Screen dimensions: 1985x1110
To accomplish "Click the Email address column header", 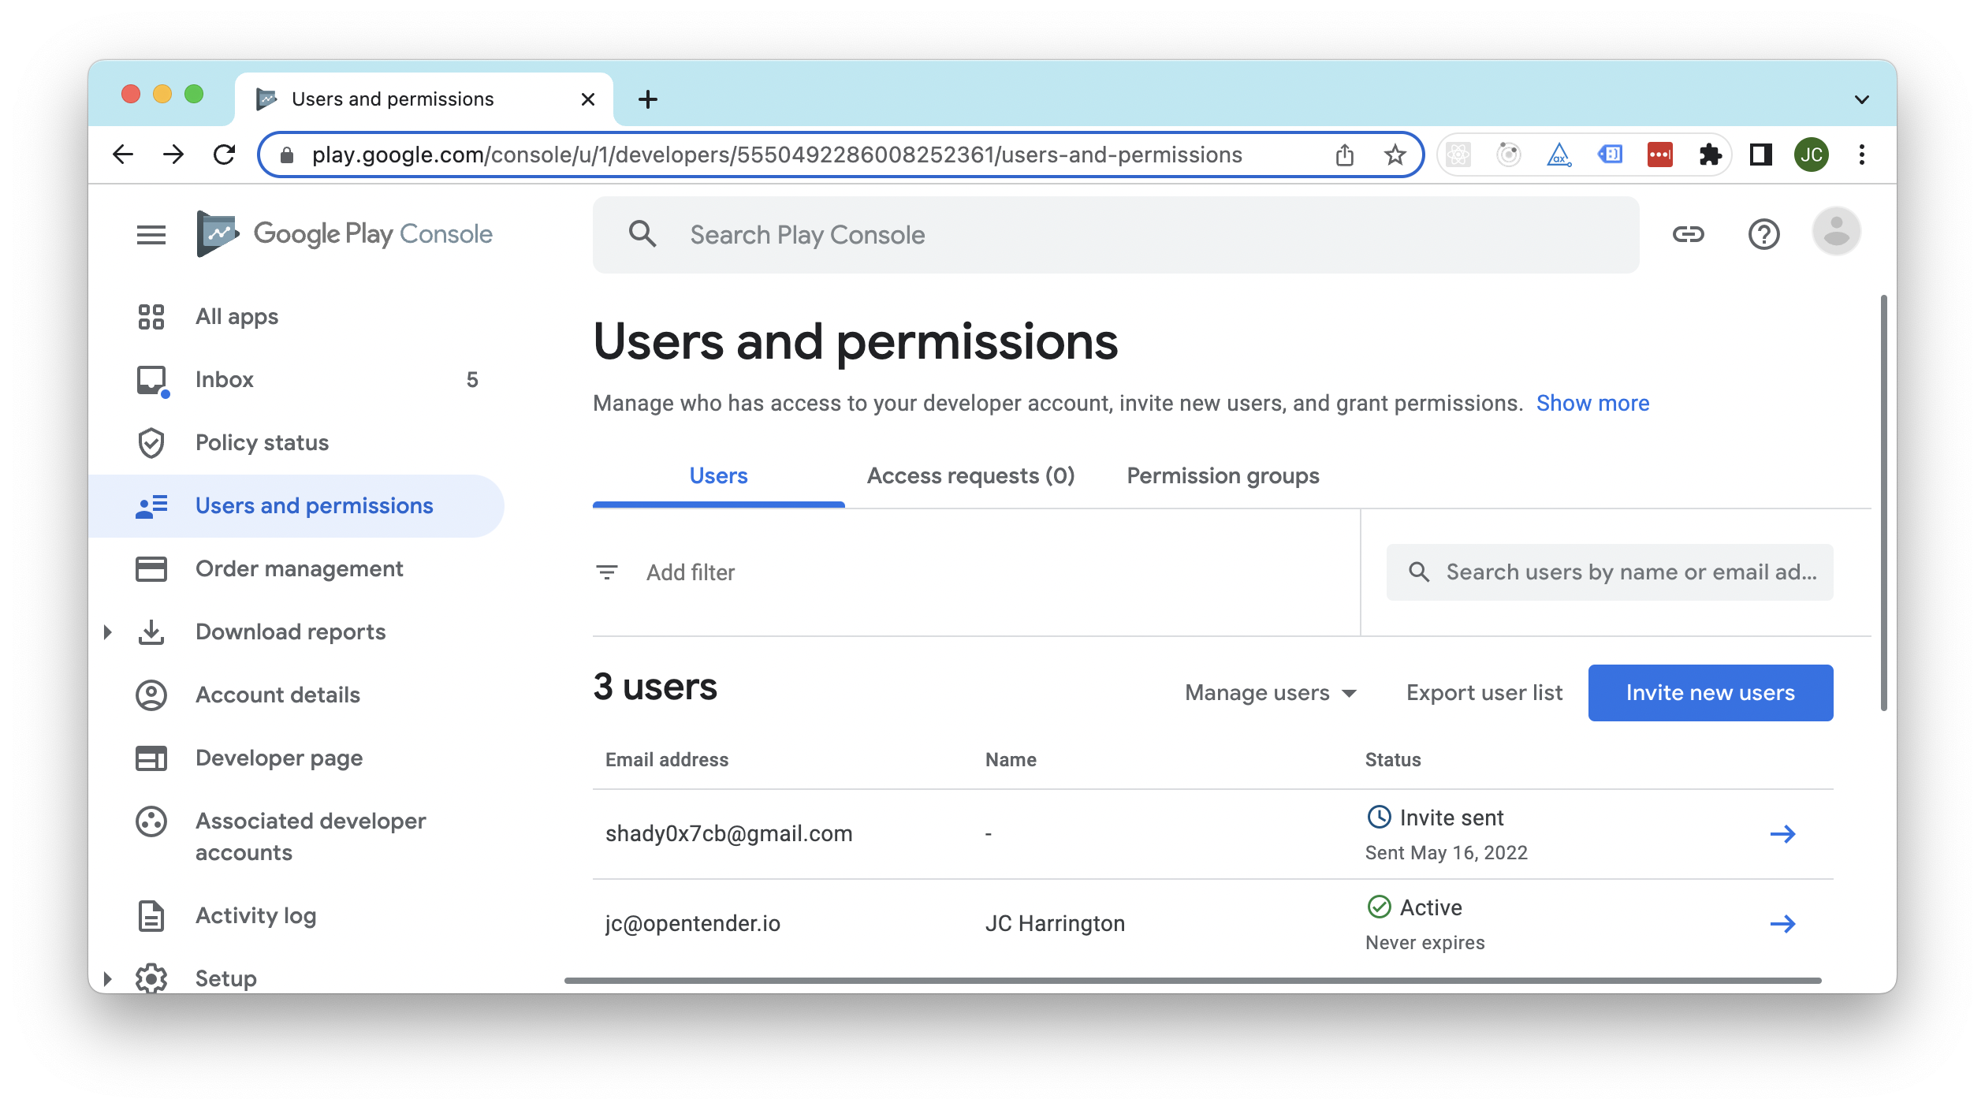I will pos(667,760).
